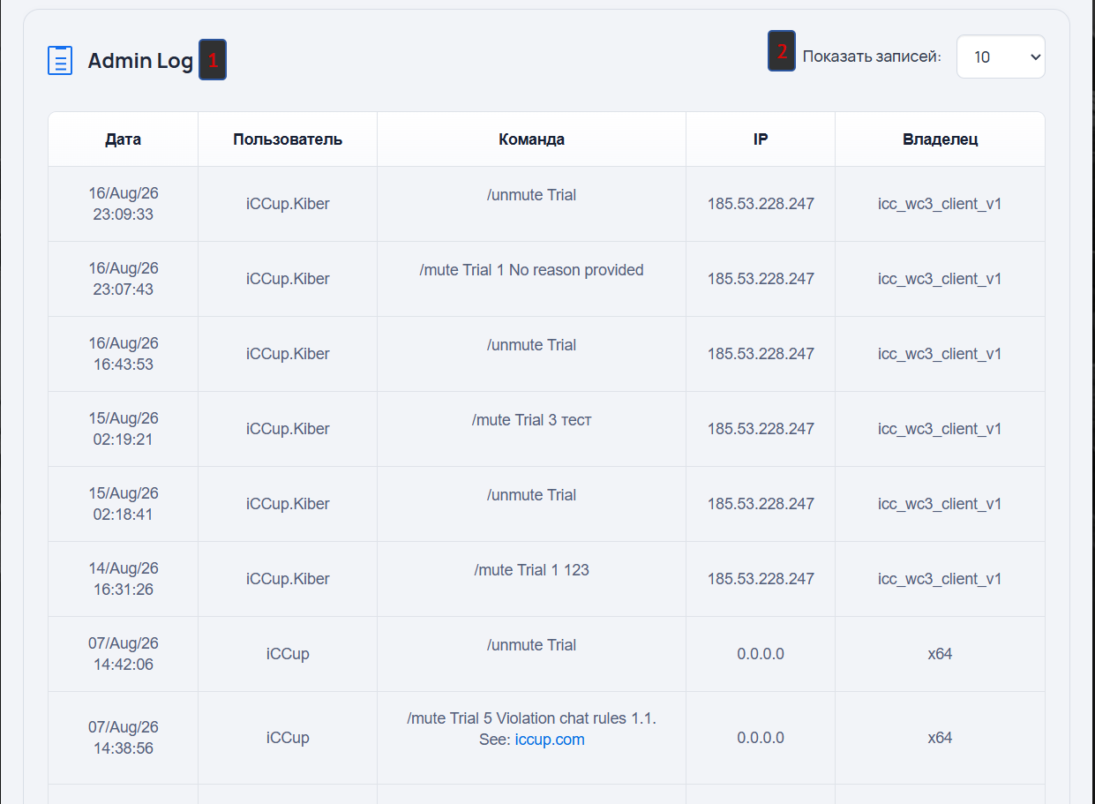
Task: Click the IP column header
Action: tap(761, 139)
